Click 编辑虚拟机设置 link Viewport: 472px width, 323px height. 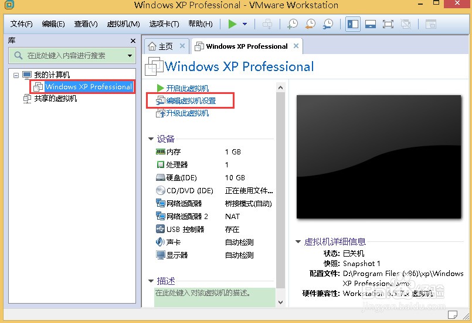coord(191,101)
